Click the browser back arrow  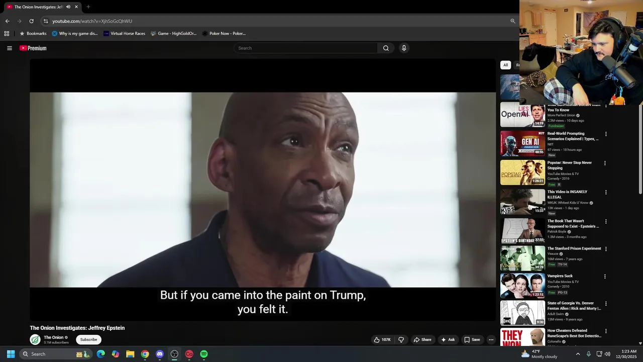tap(7, 21)
